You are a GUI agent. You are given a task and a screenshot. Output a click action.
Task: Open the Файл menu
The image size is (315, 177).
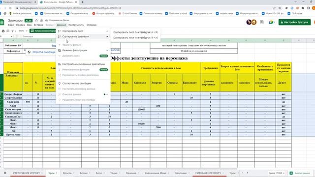pyautogui.click(x=11, y=25)
